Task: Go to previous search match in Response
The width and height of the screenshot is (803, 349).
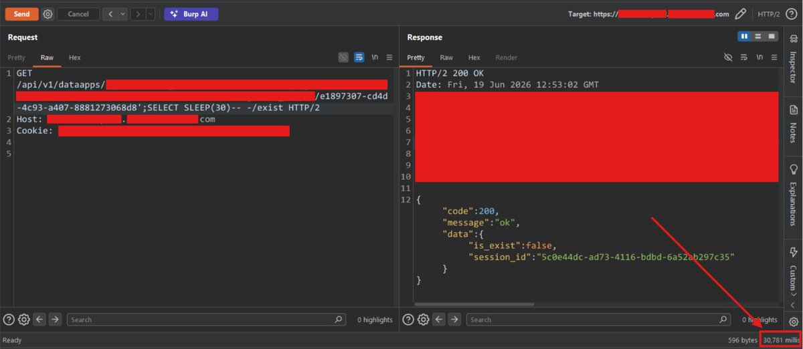Action: (439, 320)
